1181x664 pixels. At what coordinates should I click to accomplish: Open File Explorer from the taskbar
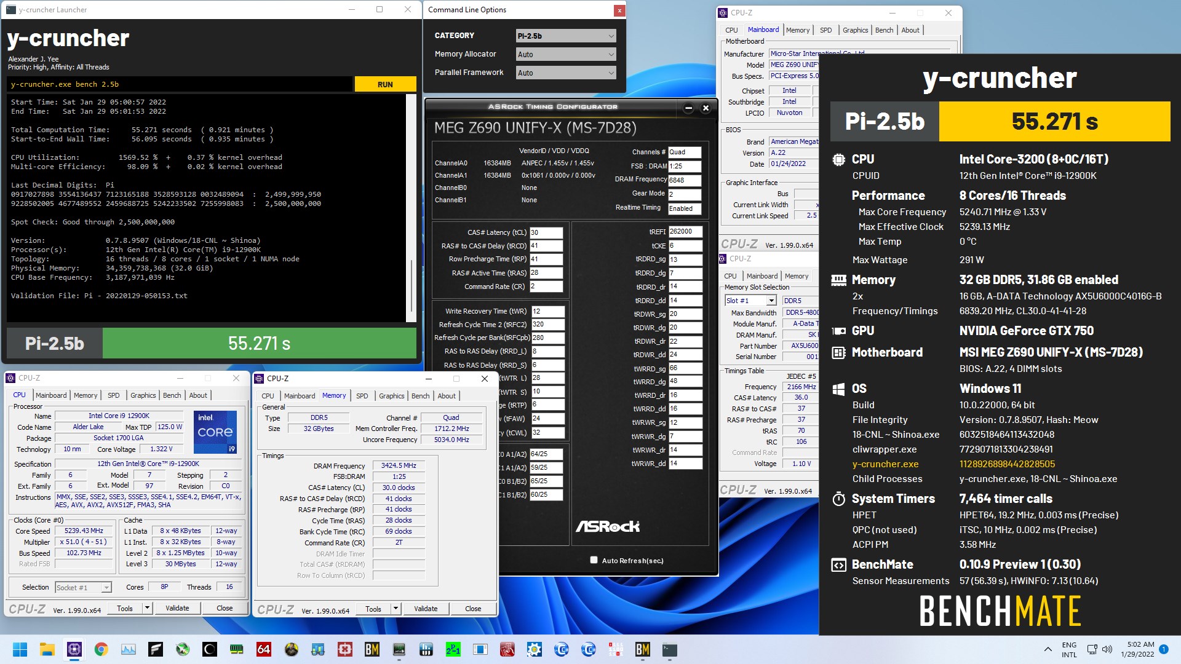(x=47, y=649)
